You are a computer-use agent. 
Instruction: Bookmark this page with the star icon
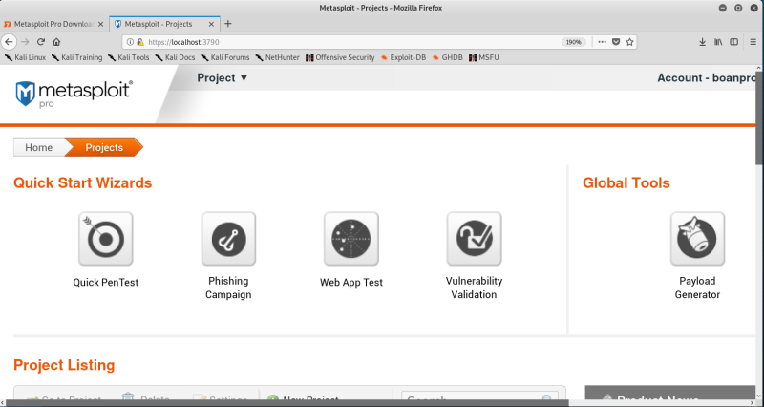pyautogui.click(x=629, y=42)
